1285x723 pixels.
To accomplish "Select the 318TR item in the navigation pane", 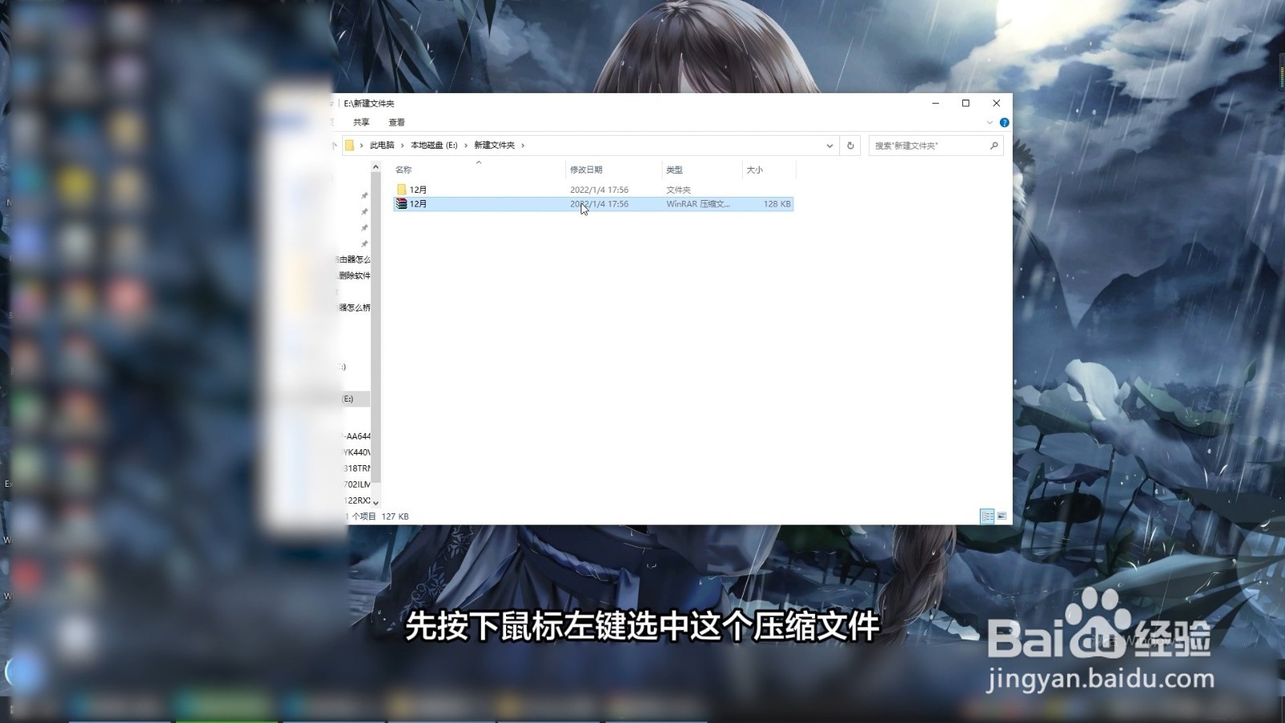I will pos(357,468).
